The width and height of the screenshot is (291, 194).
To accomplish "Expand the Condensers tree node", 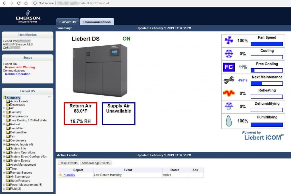I will [4, 140].
